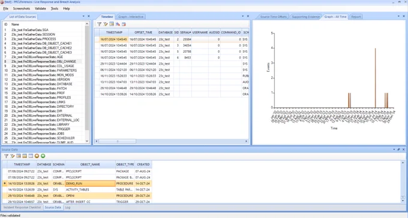This screenshot has width=408, height=218.
Task: Open the Timeline panel dropdown arrow
Action: pos(243,16)
